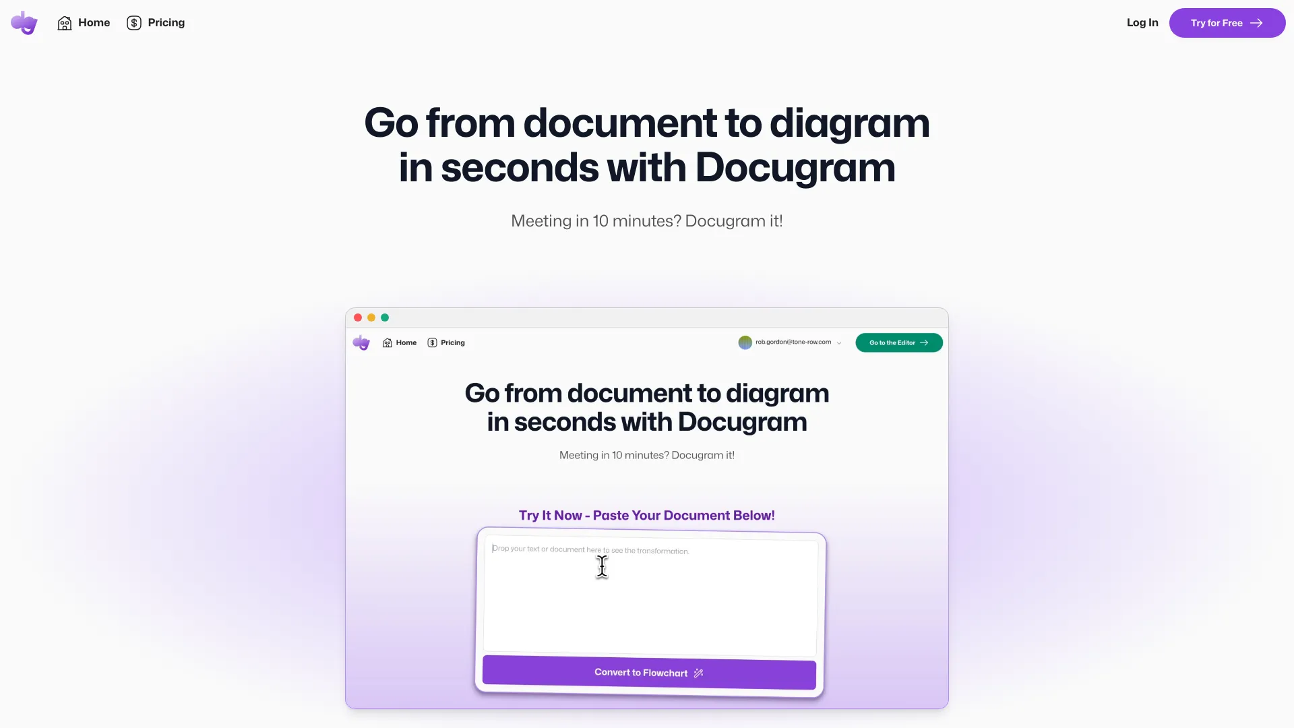
Task: Click the Convert to Flowchart magic icon
Action: [700, 673]
